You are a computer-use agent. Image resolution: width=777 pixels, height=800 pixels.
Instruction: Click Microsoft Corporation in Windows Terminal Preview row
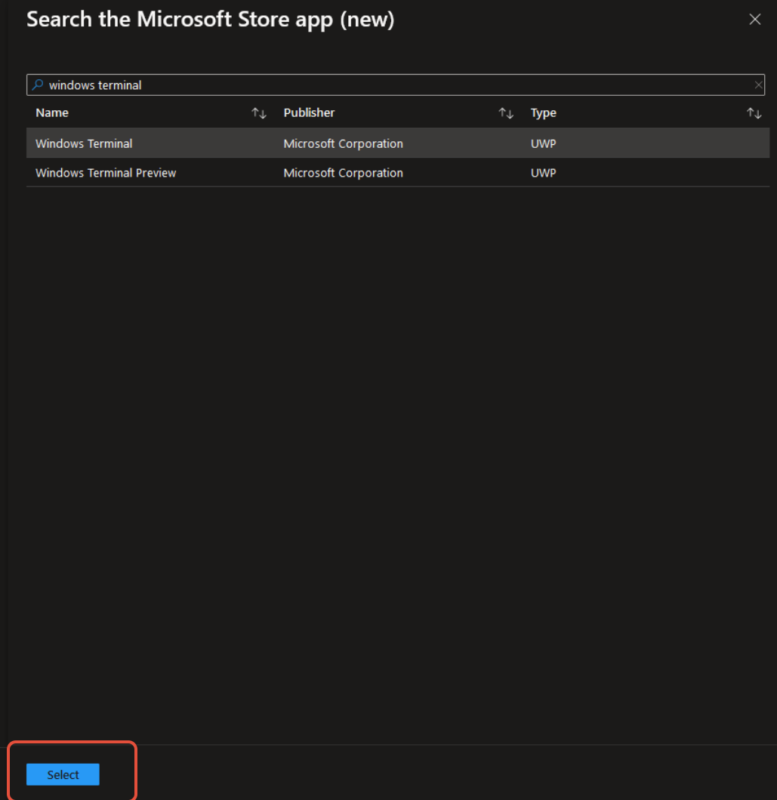(x=343, y=173)
